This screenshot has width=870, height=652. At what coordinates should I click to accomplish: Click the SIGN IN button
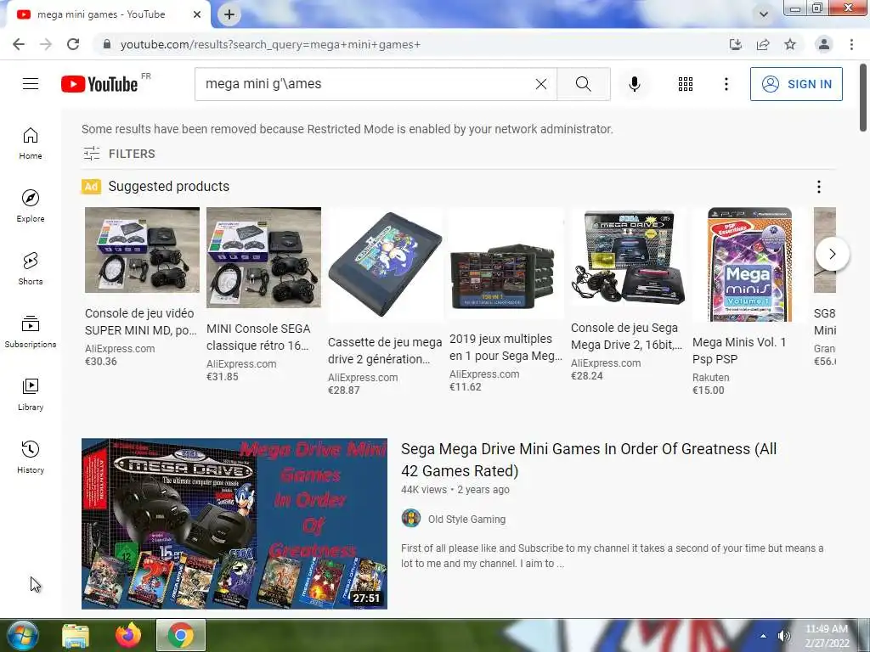click(796, 84)
